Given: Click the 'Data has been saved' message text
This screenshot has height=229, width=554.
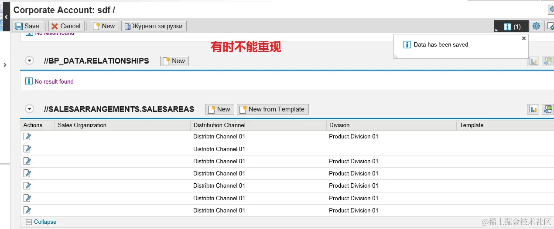Looking at the screenshot, I should [x=441, y=44].
